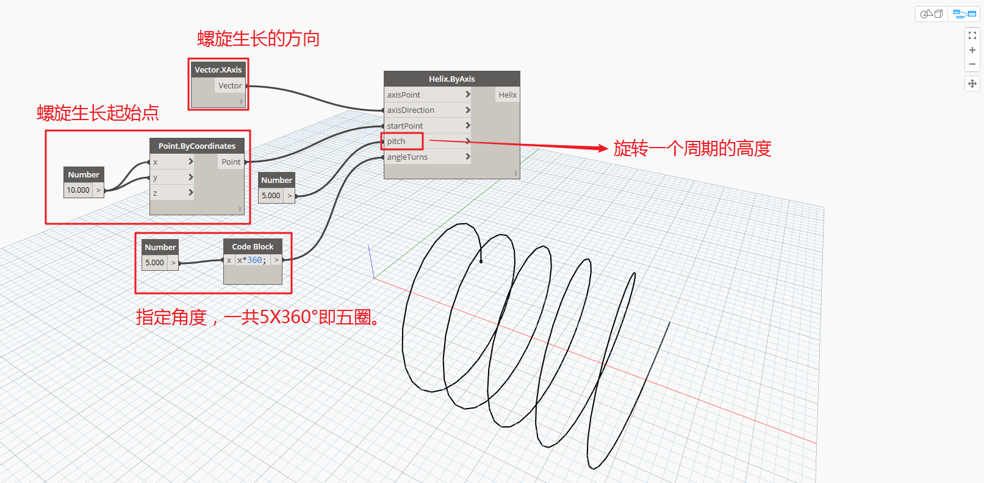Image resolution: width=984 pixels, height=483 pixels.
Task: Zoom out with the minus icon
Action: [972, 64]
